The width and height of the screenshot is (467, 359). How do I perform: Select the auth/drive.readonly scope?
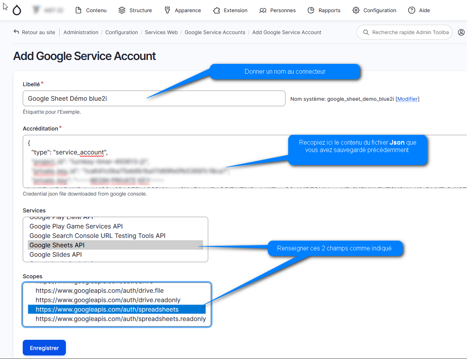tap(117, 300)
